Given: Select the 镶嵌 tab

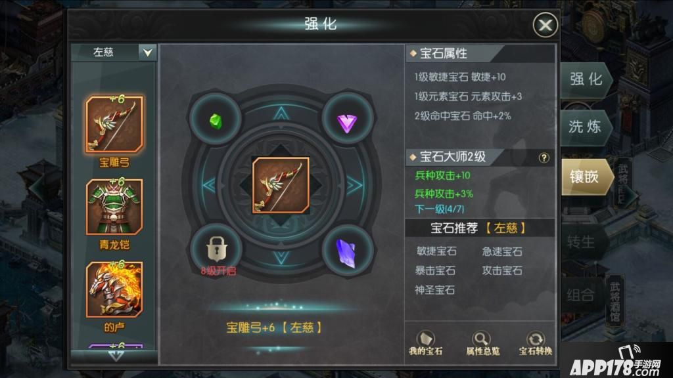Looking at the screenshot, I should coord(586,177).
